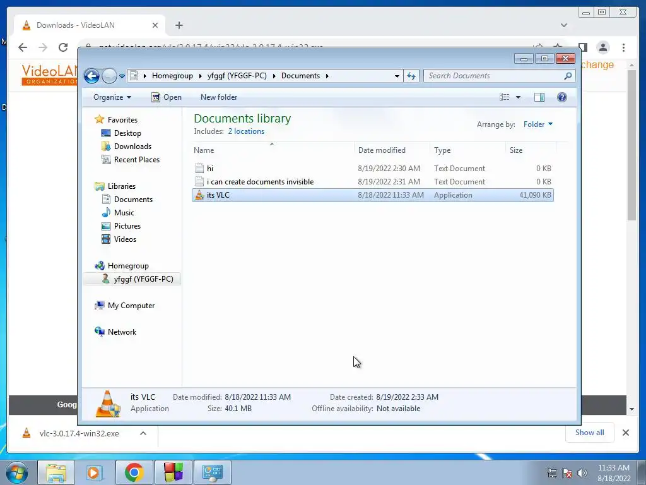
Task: Click the VLC cone icon of its VLC
Action: click(x=199, y=195)
